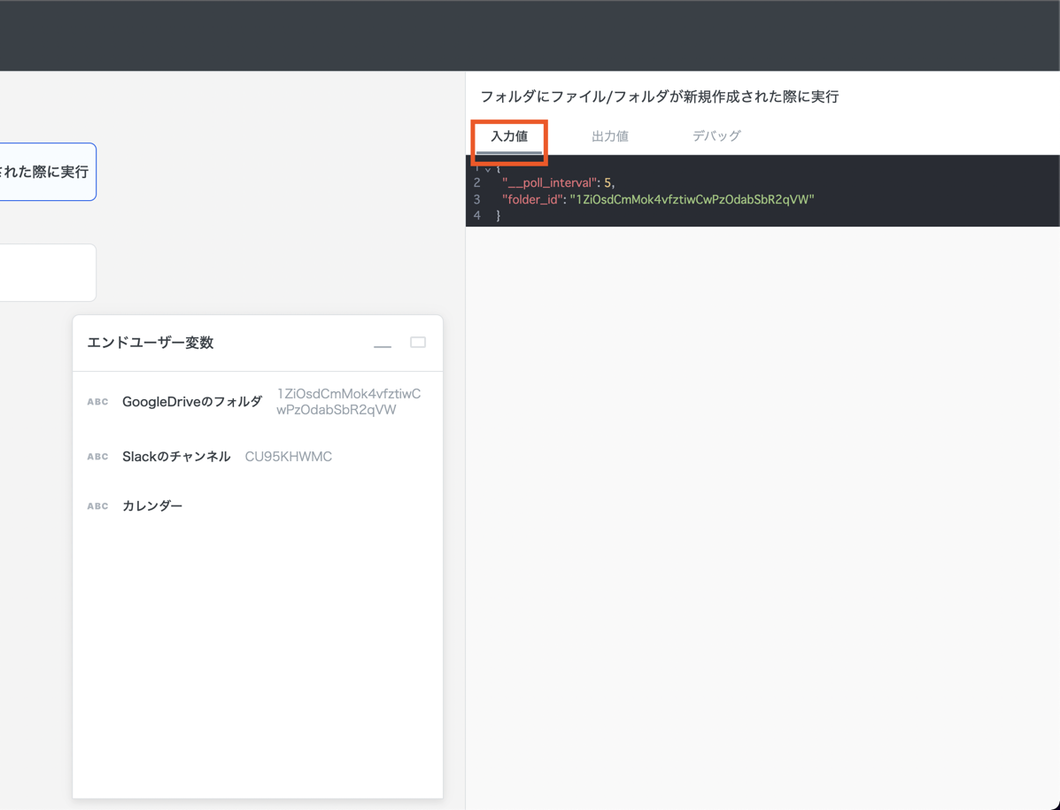Minimize the エンドユーザー変数 panel
1060x810 pixels.
(x=383, y=343)
